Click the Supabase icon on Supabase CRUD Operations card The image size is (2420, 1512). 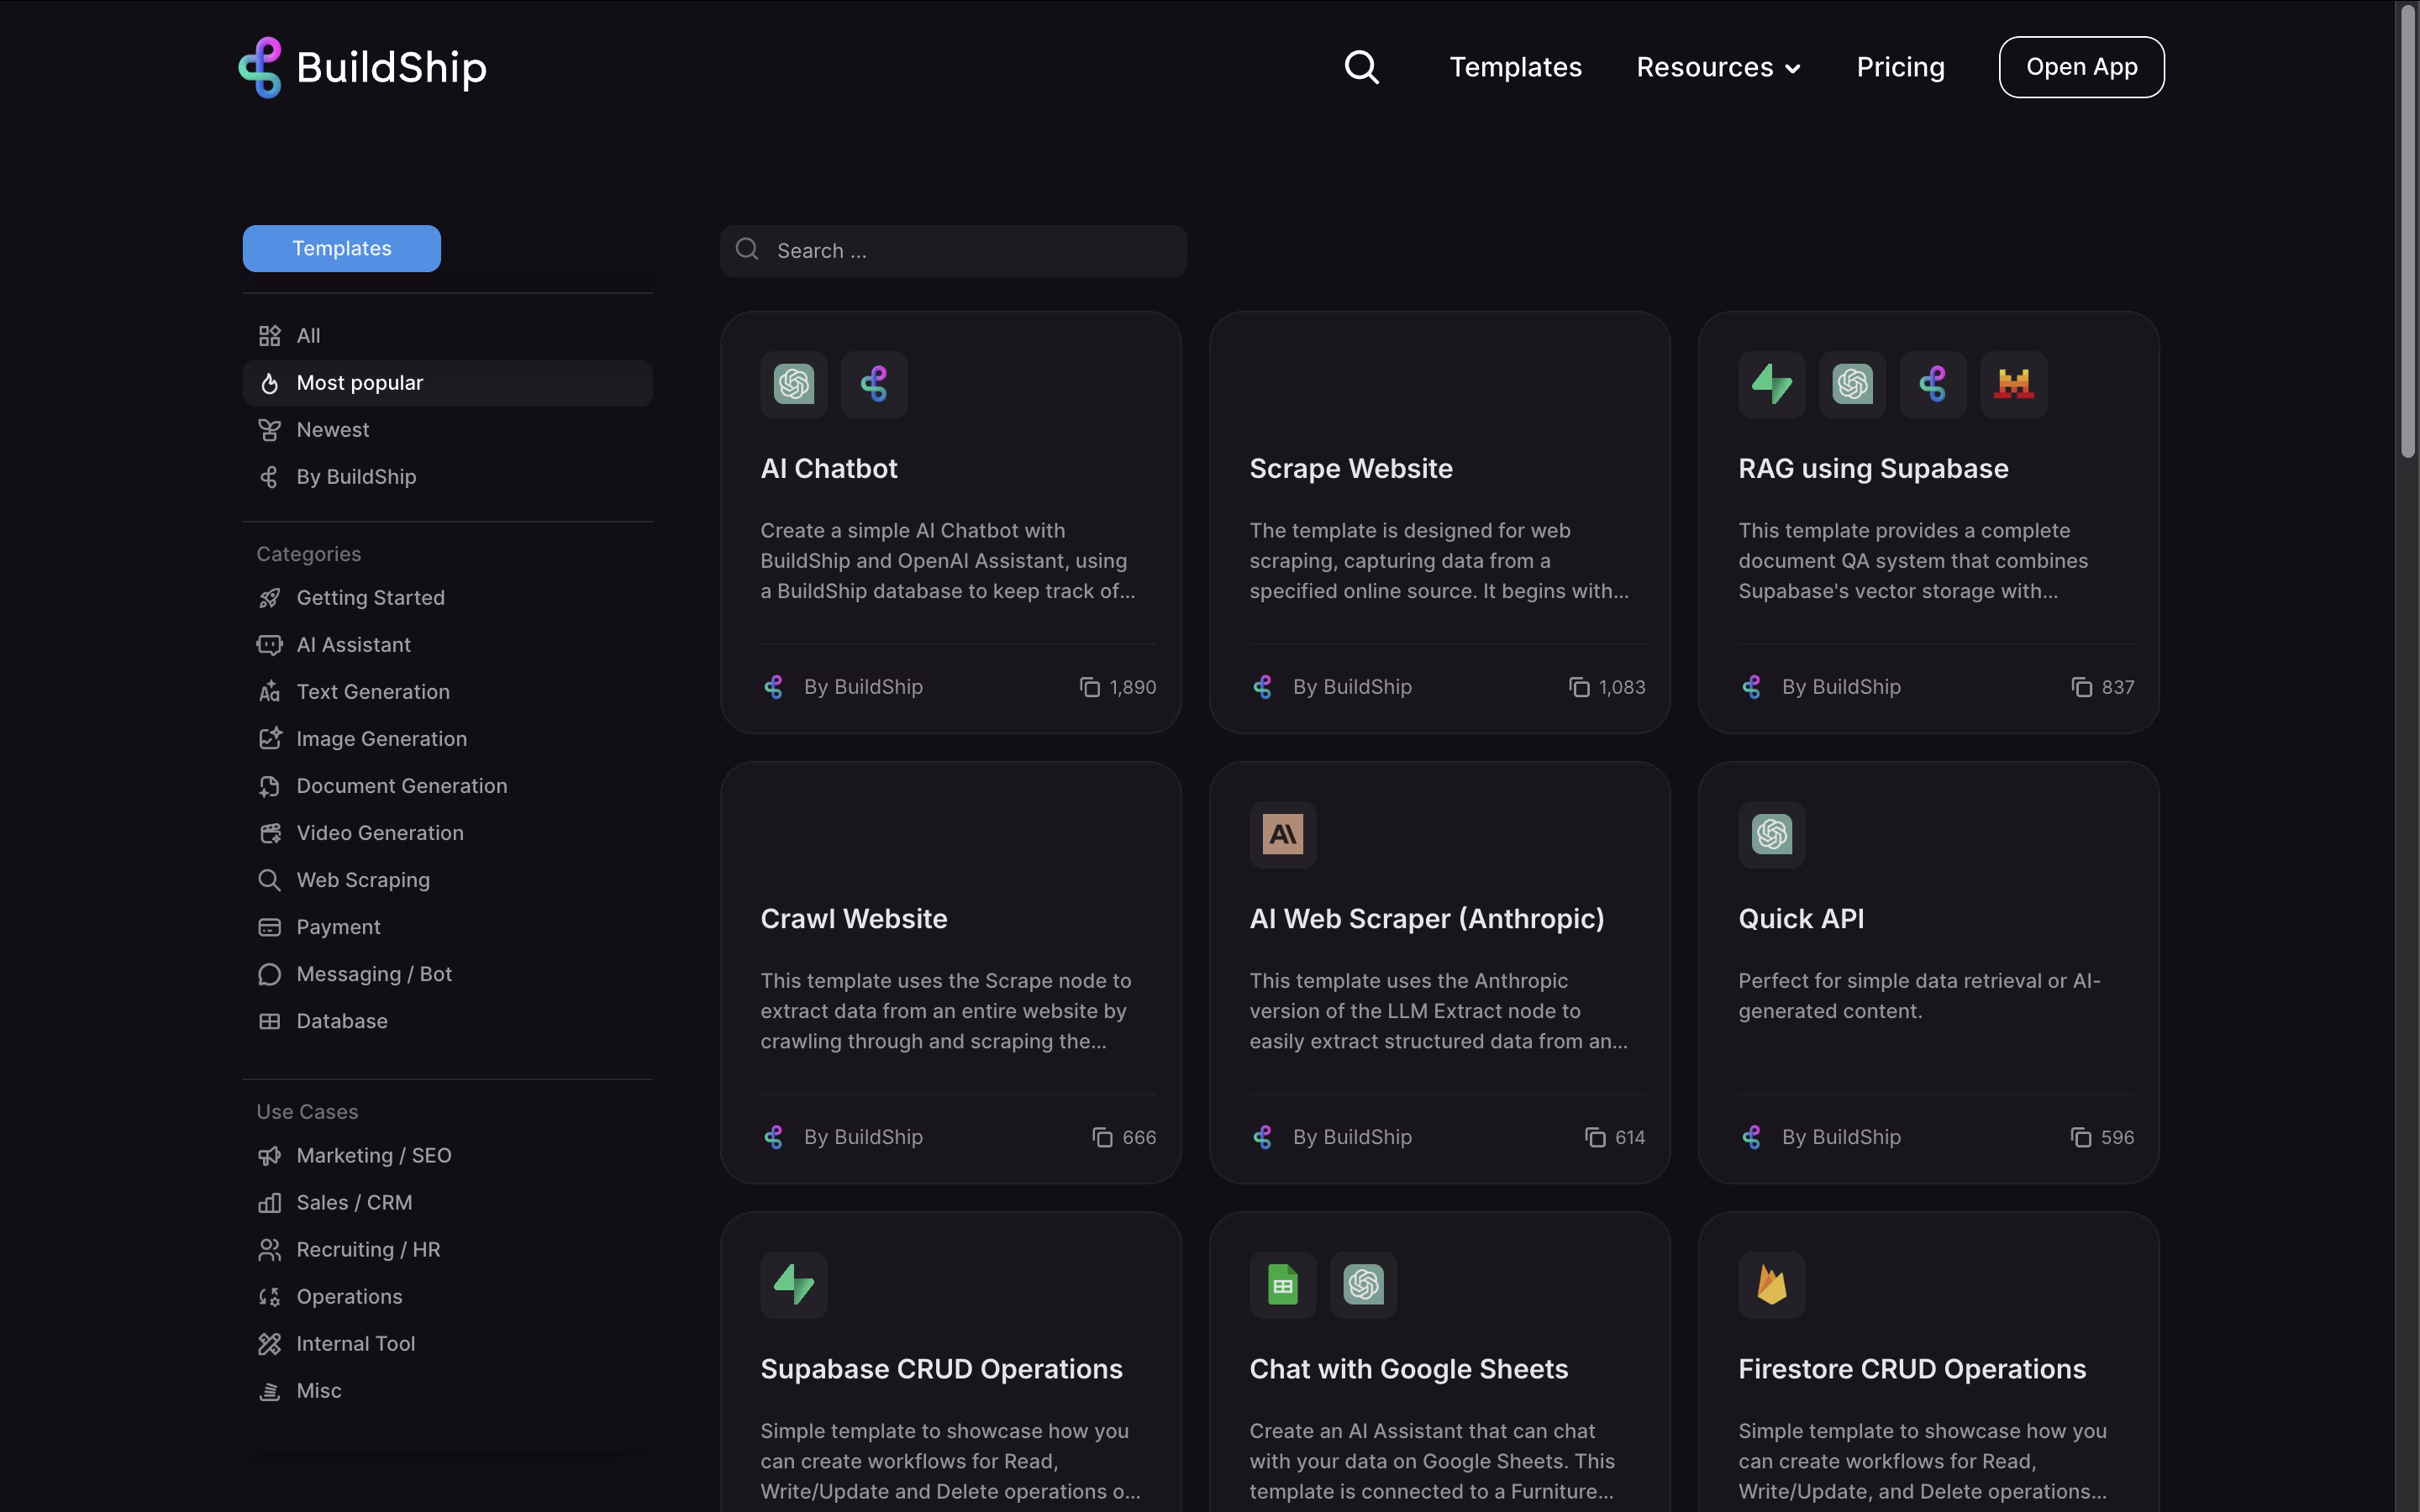tap(794, 1284)
